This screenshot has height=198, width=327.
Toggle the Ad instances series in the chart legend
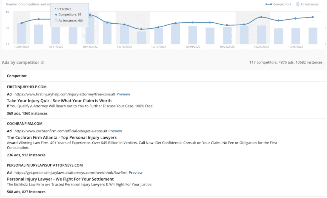click(x=307, y=4)
